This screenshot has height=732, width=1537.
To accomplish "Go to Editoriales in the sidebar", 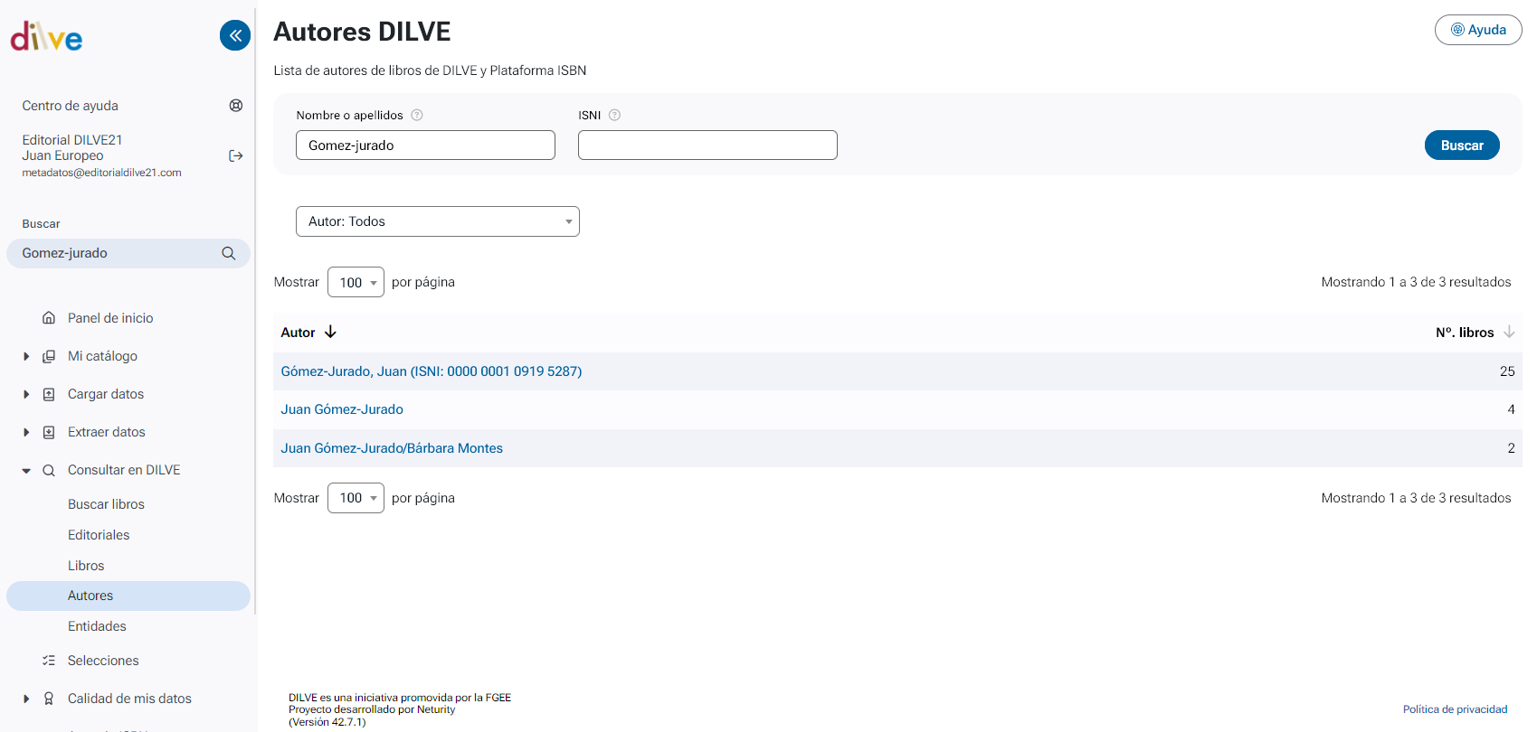I will point(99,535).
